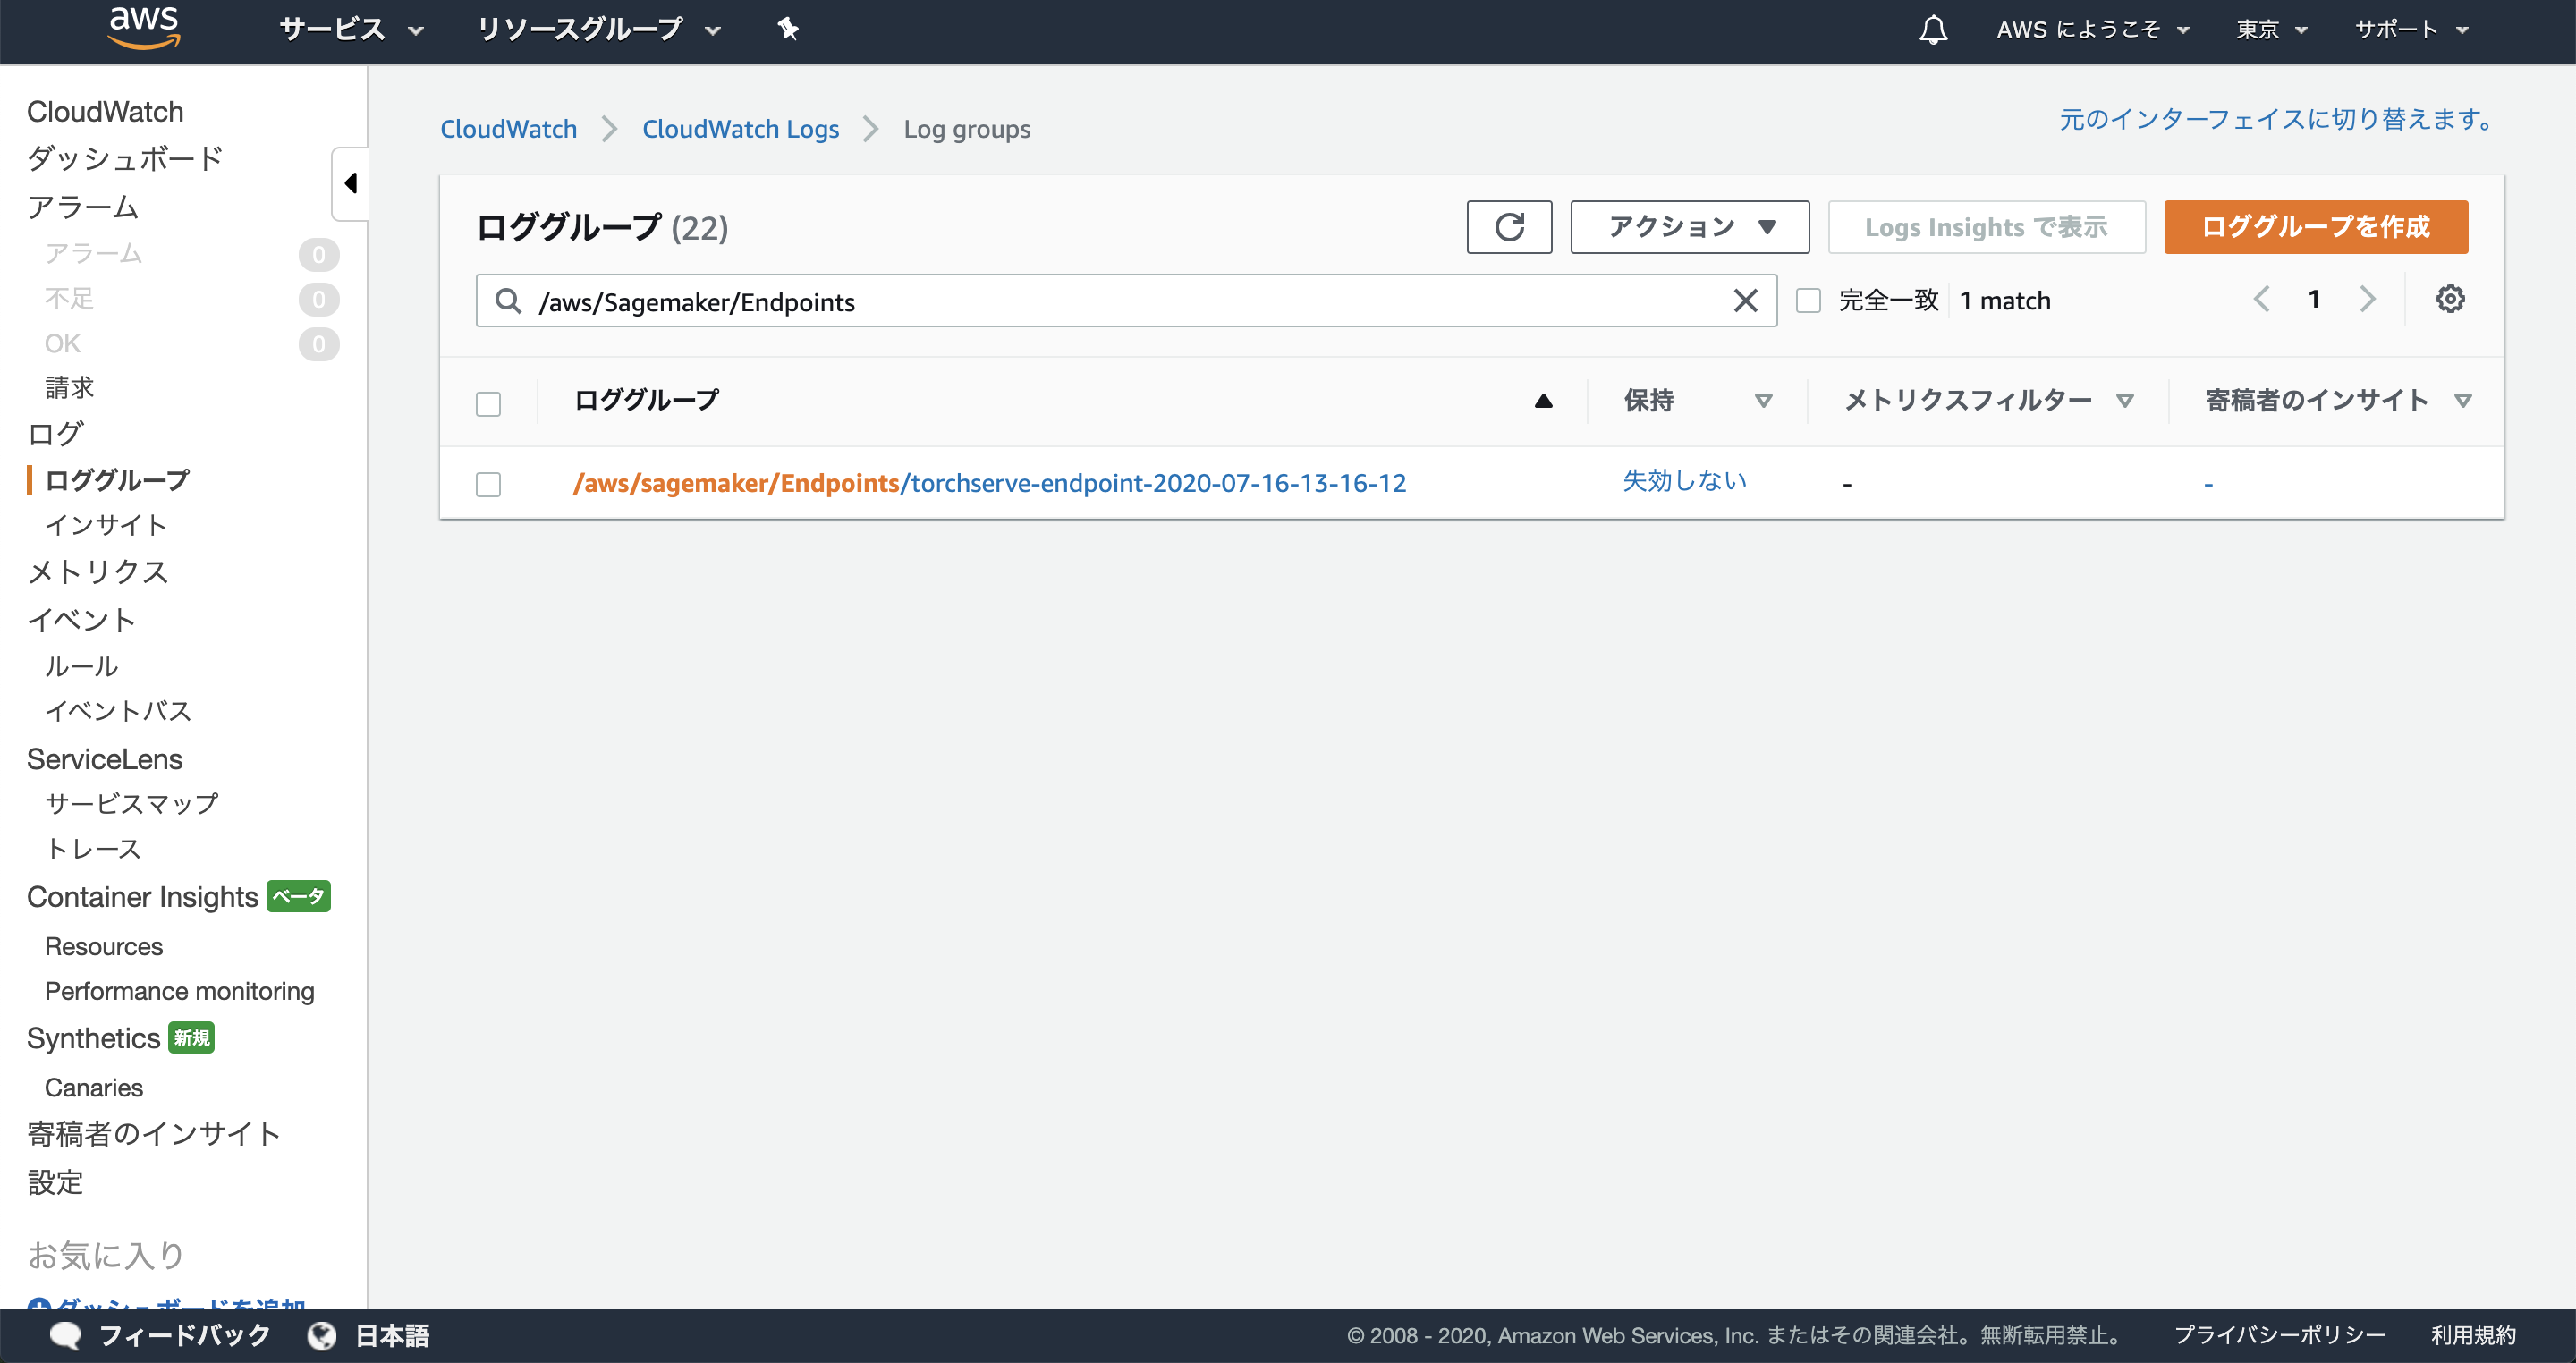Image resolution: width=2576 pixels, height=1363 pixels.
Task: Click ログ section heading in sidebar
Action: click(x=55, y=434)
